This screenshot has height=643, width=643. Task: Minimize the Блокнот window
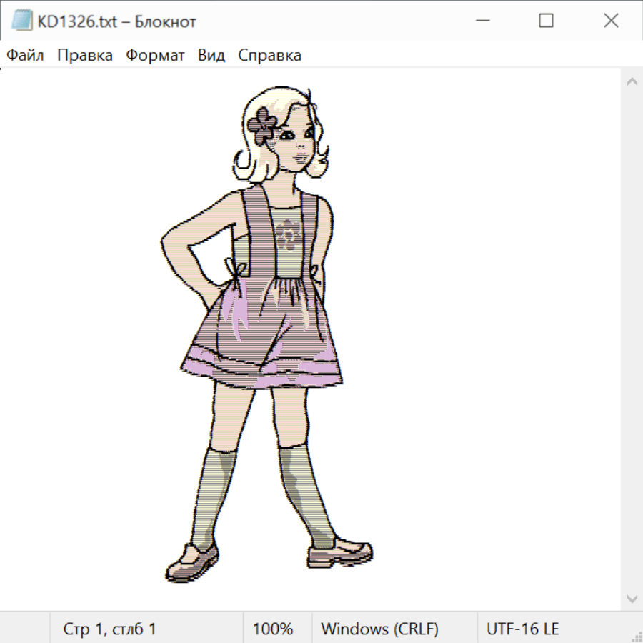(x=481, y=21)
